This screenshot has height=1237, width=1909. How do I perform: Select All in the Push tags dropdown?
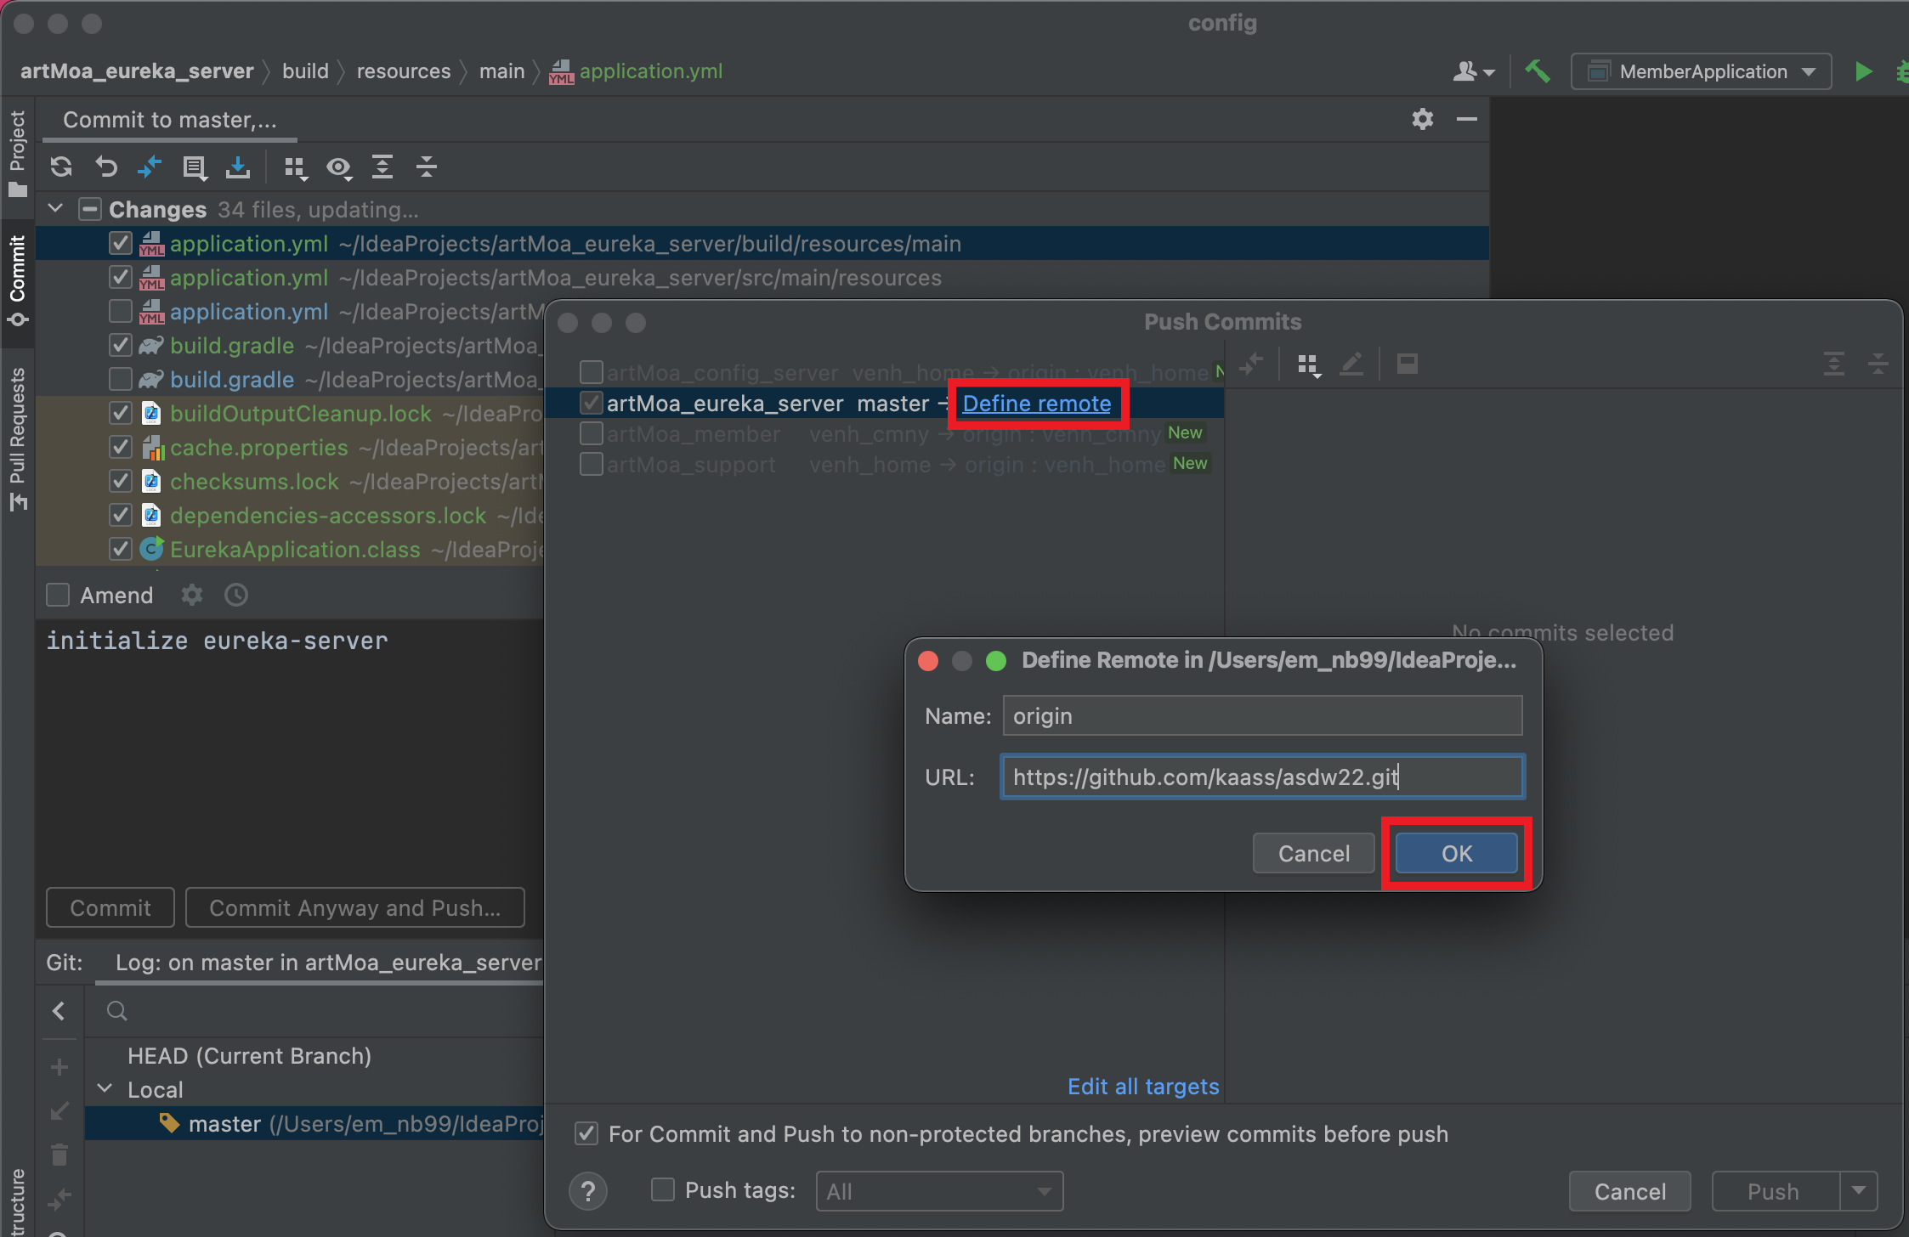tap(938, 1190)
